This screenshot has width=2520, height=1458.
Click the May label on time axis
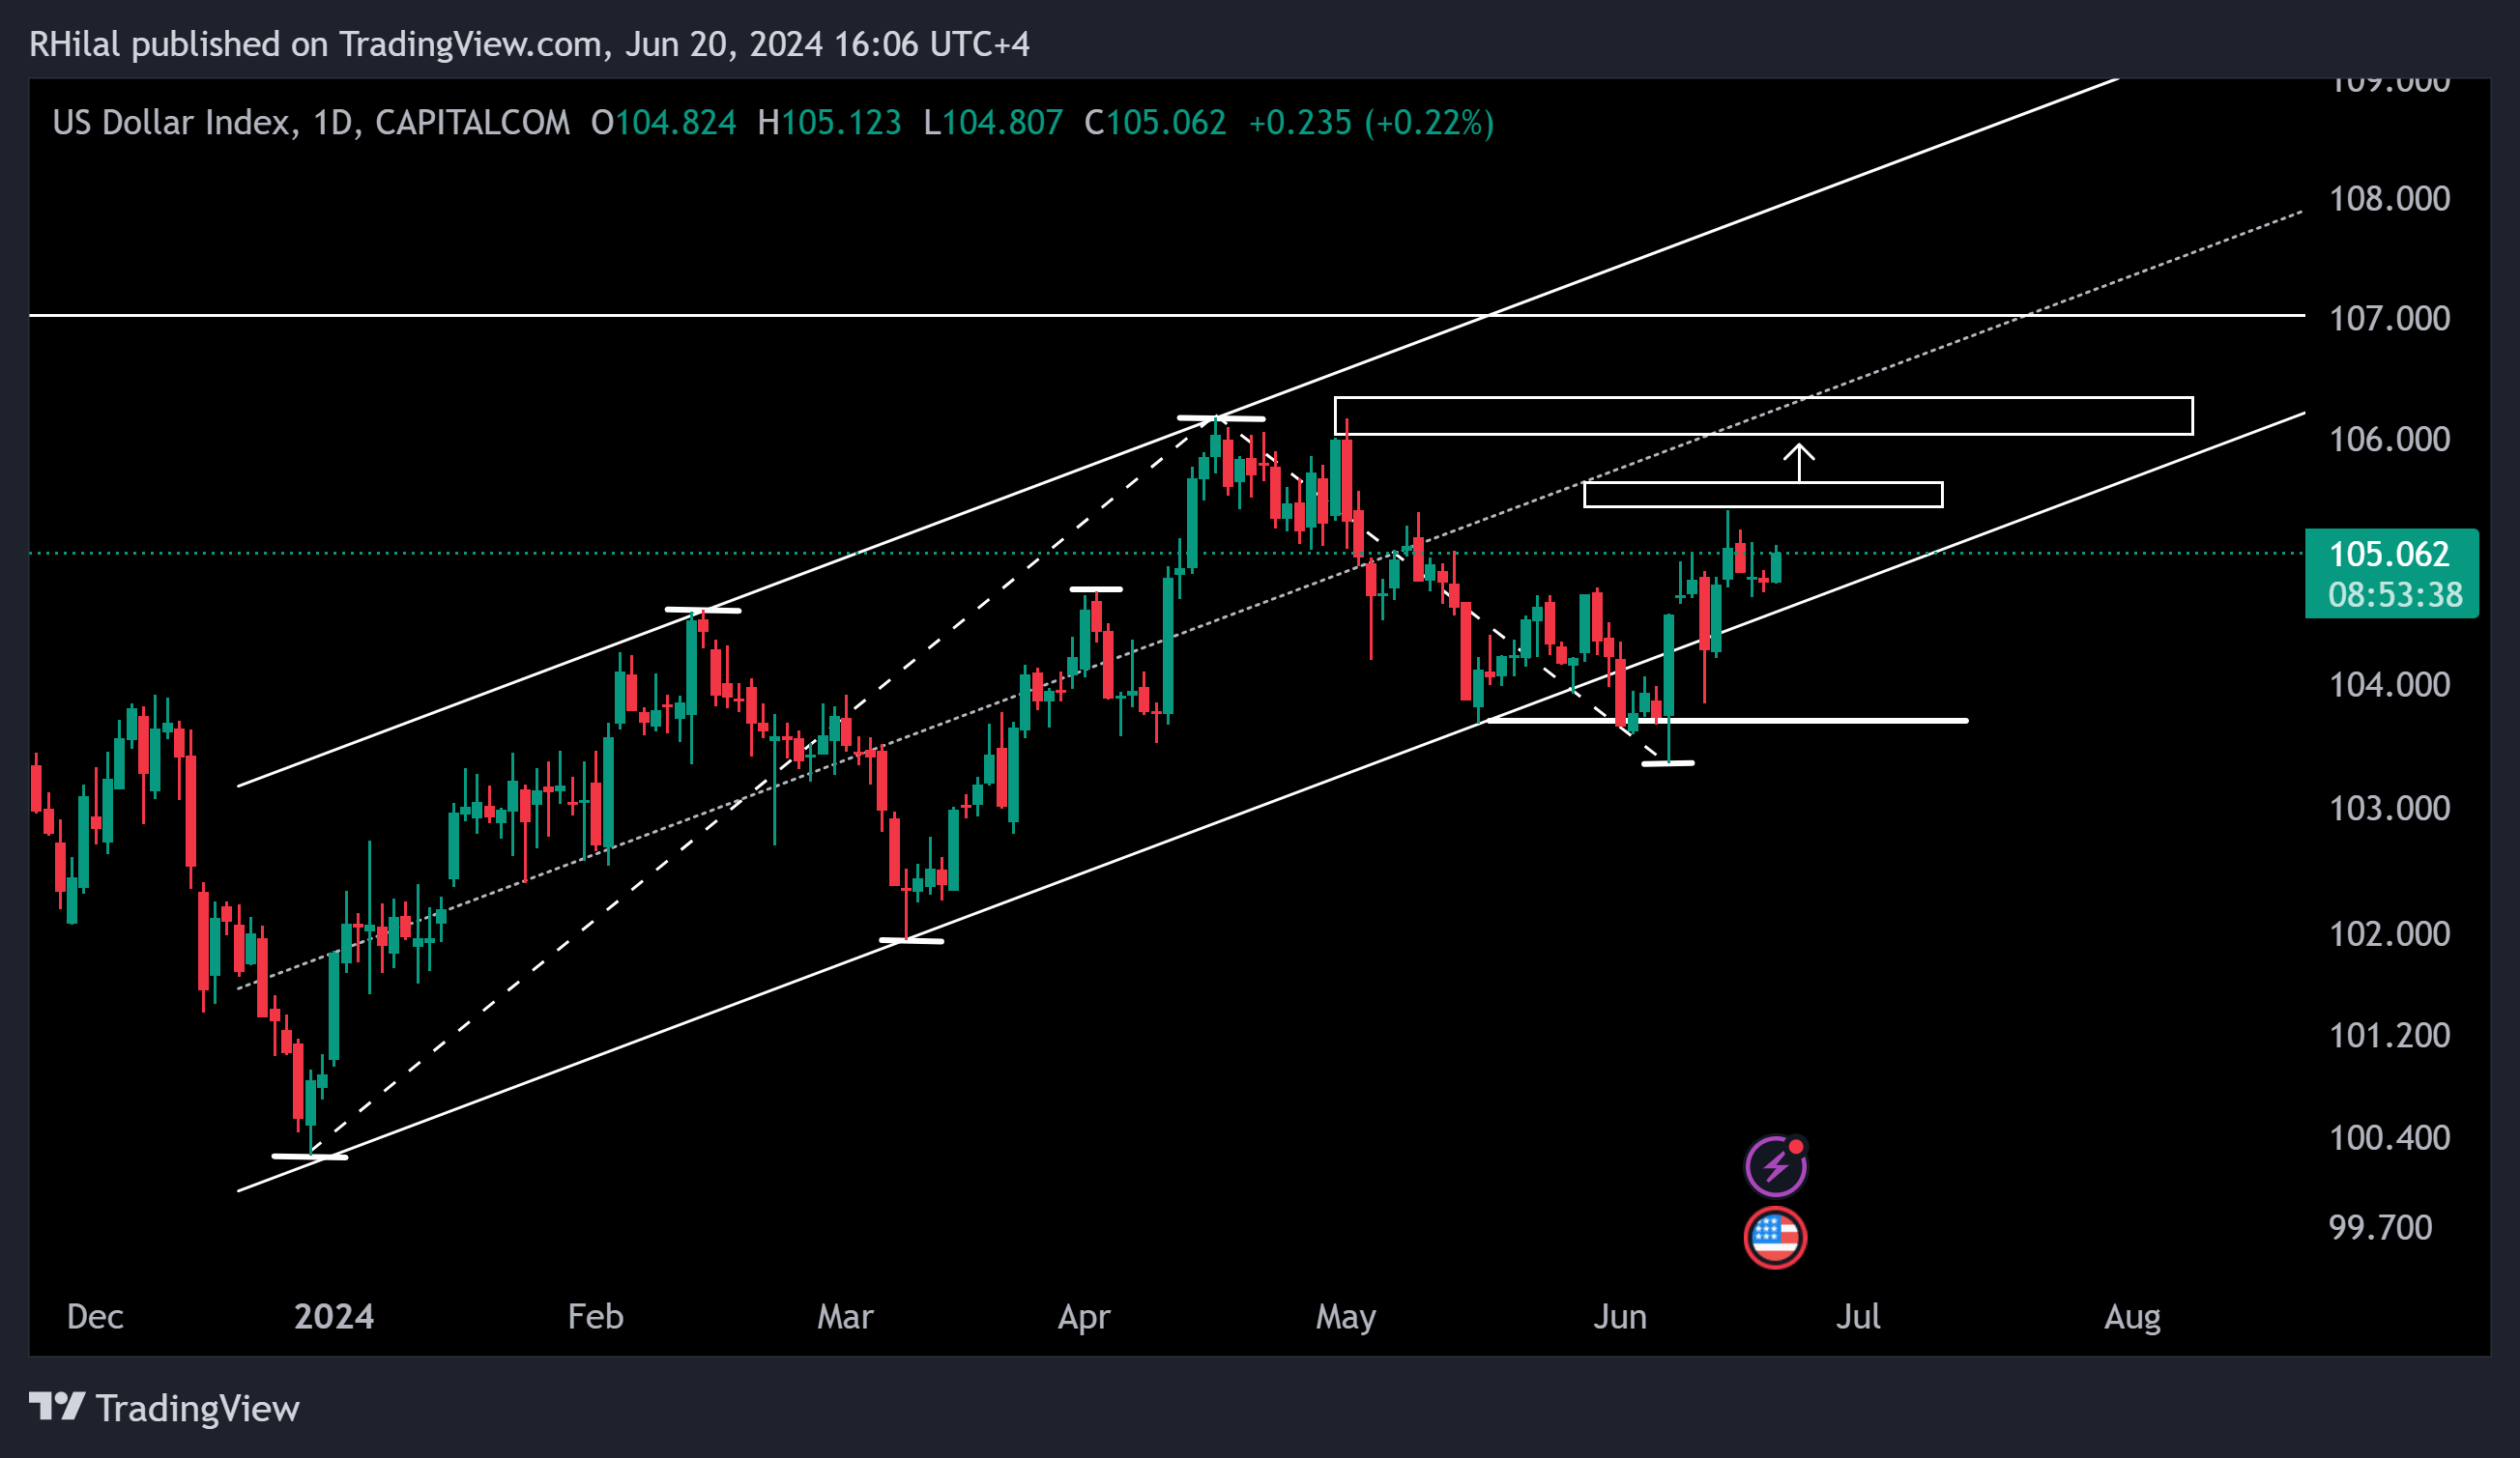coord(1346,1318)
